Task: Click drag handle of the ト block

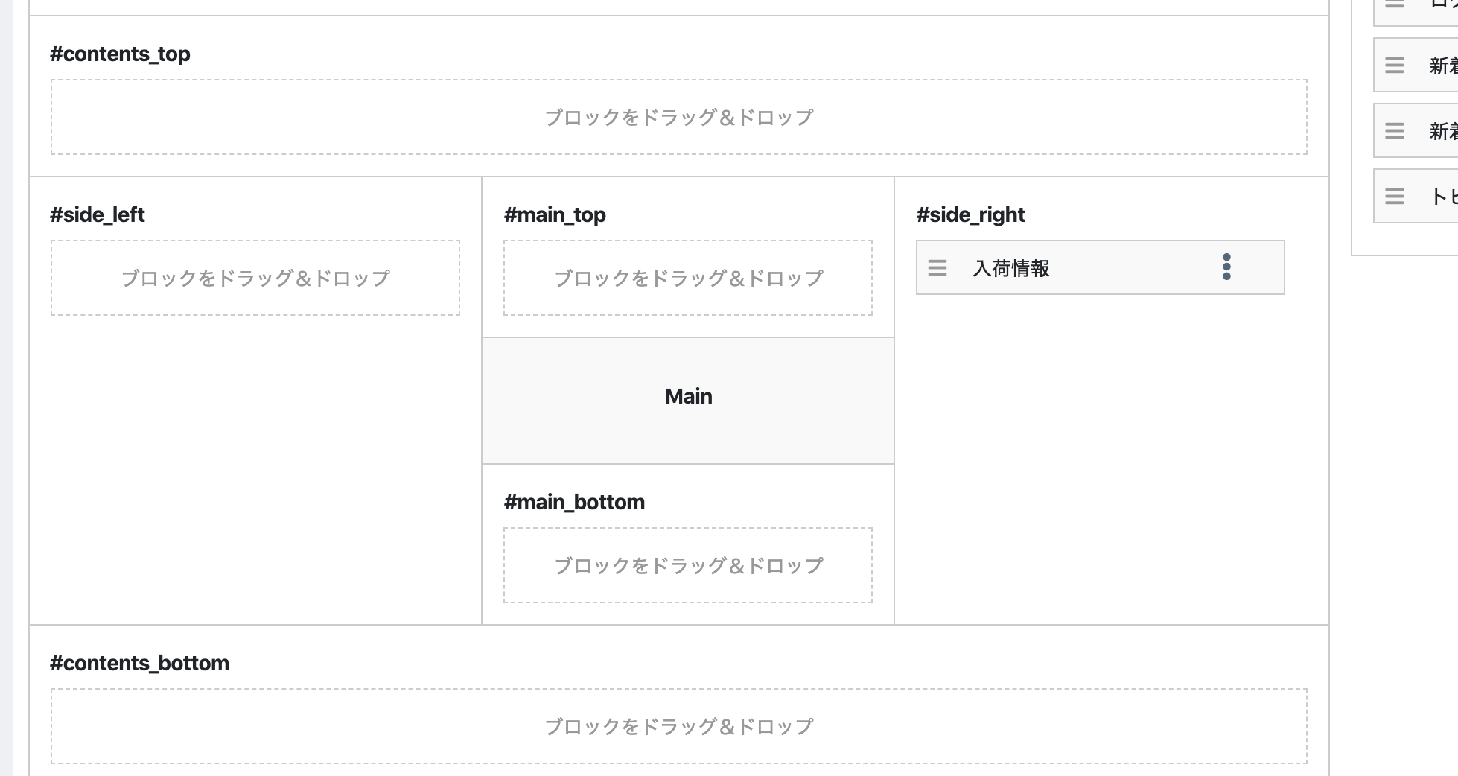Action: [x=1395, y=197]
